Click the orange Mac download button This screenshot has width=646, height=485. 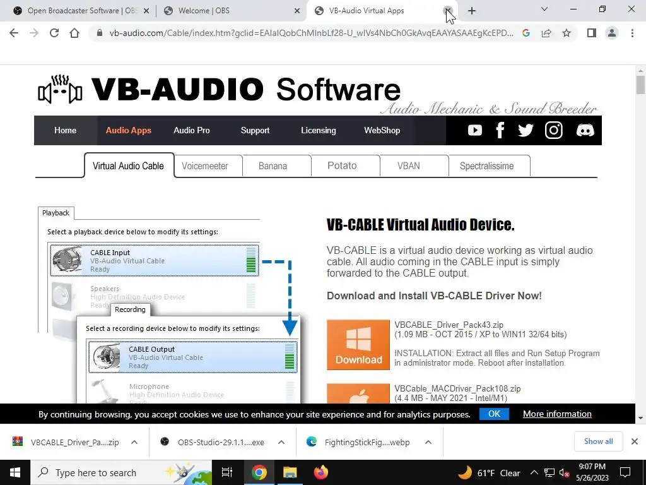click(x=358, y=394)
